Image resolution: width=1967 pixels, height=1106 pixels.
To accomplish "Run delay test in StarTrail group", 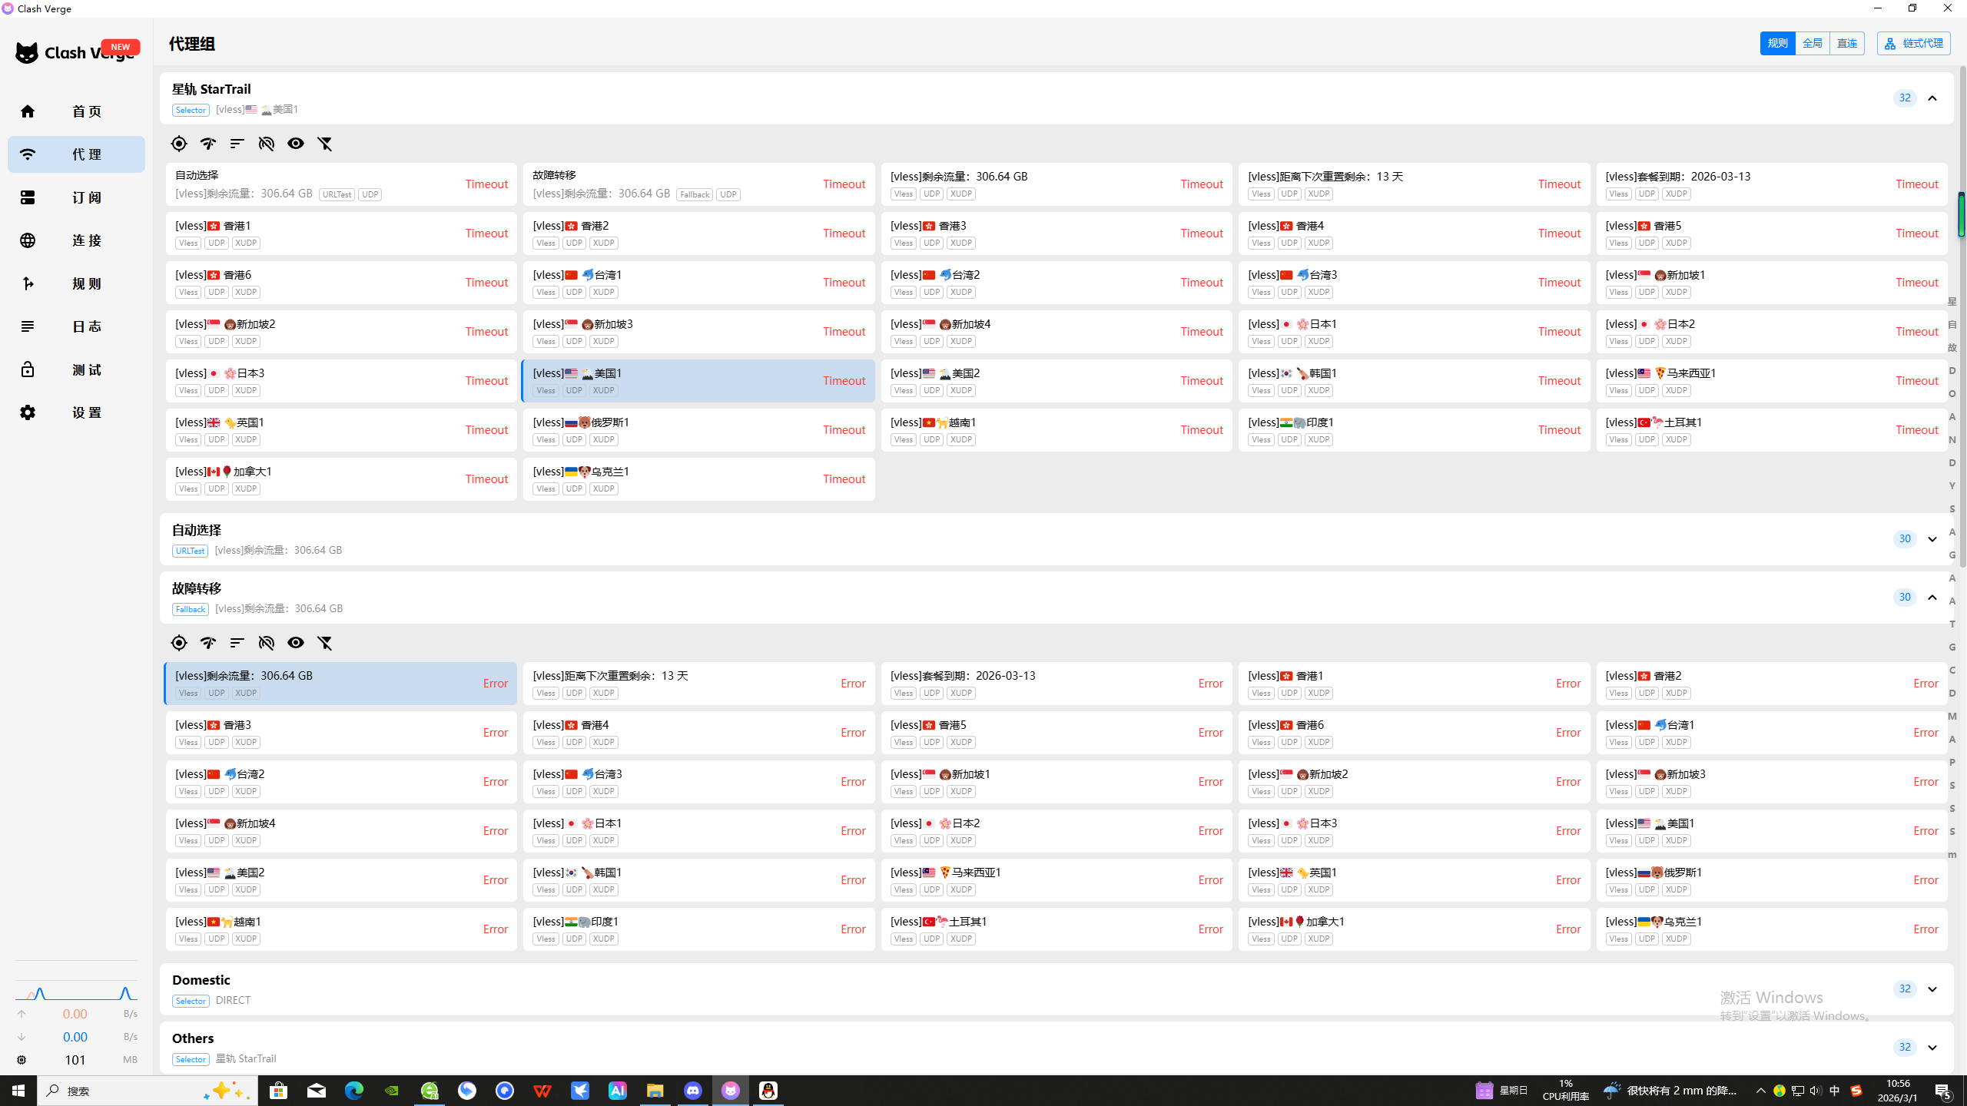I will (x=208, y=144).
